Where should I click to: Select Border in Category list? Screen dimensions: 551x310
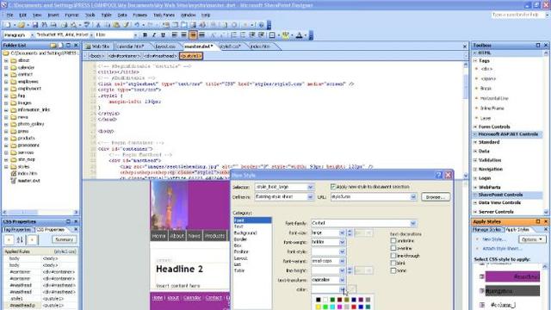point(240,239)
